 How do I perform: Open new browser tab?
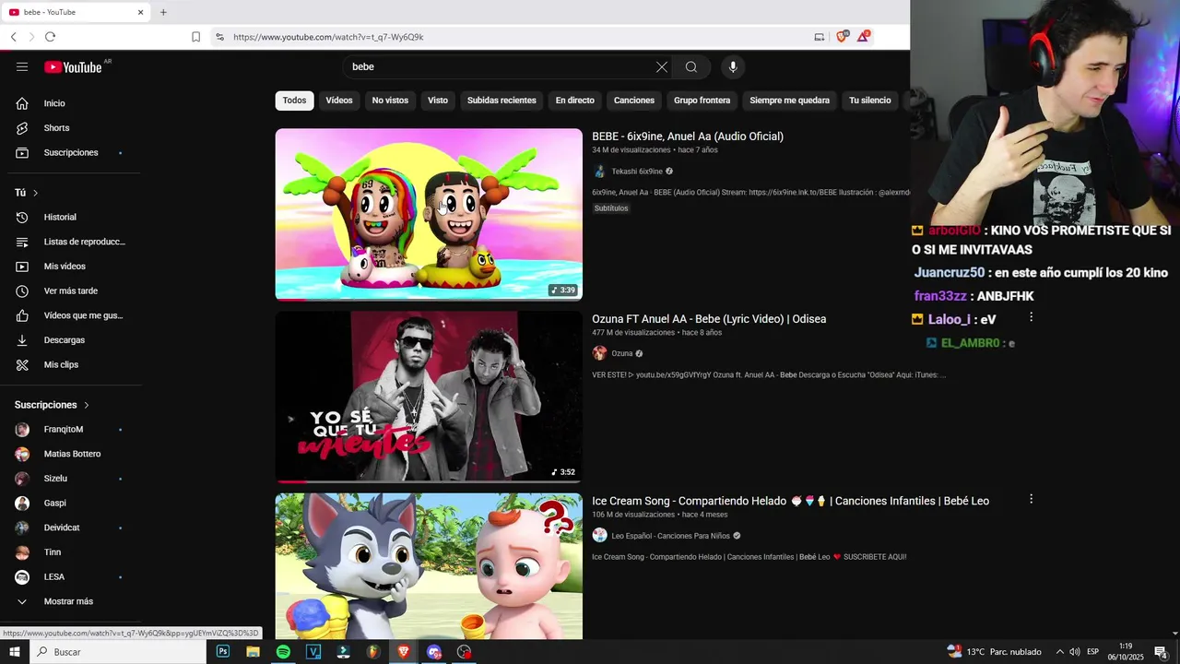coord(163,12)
